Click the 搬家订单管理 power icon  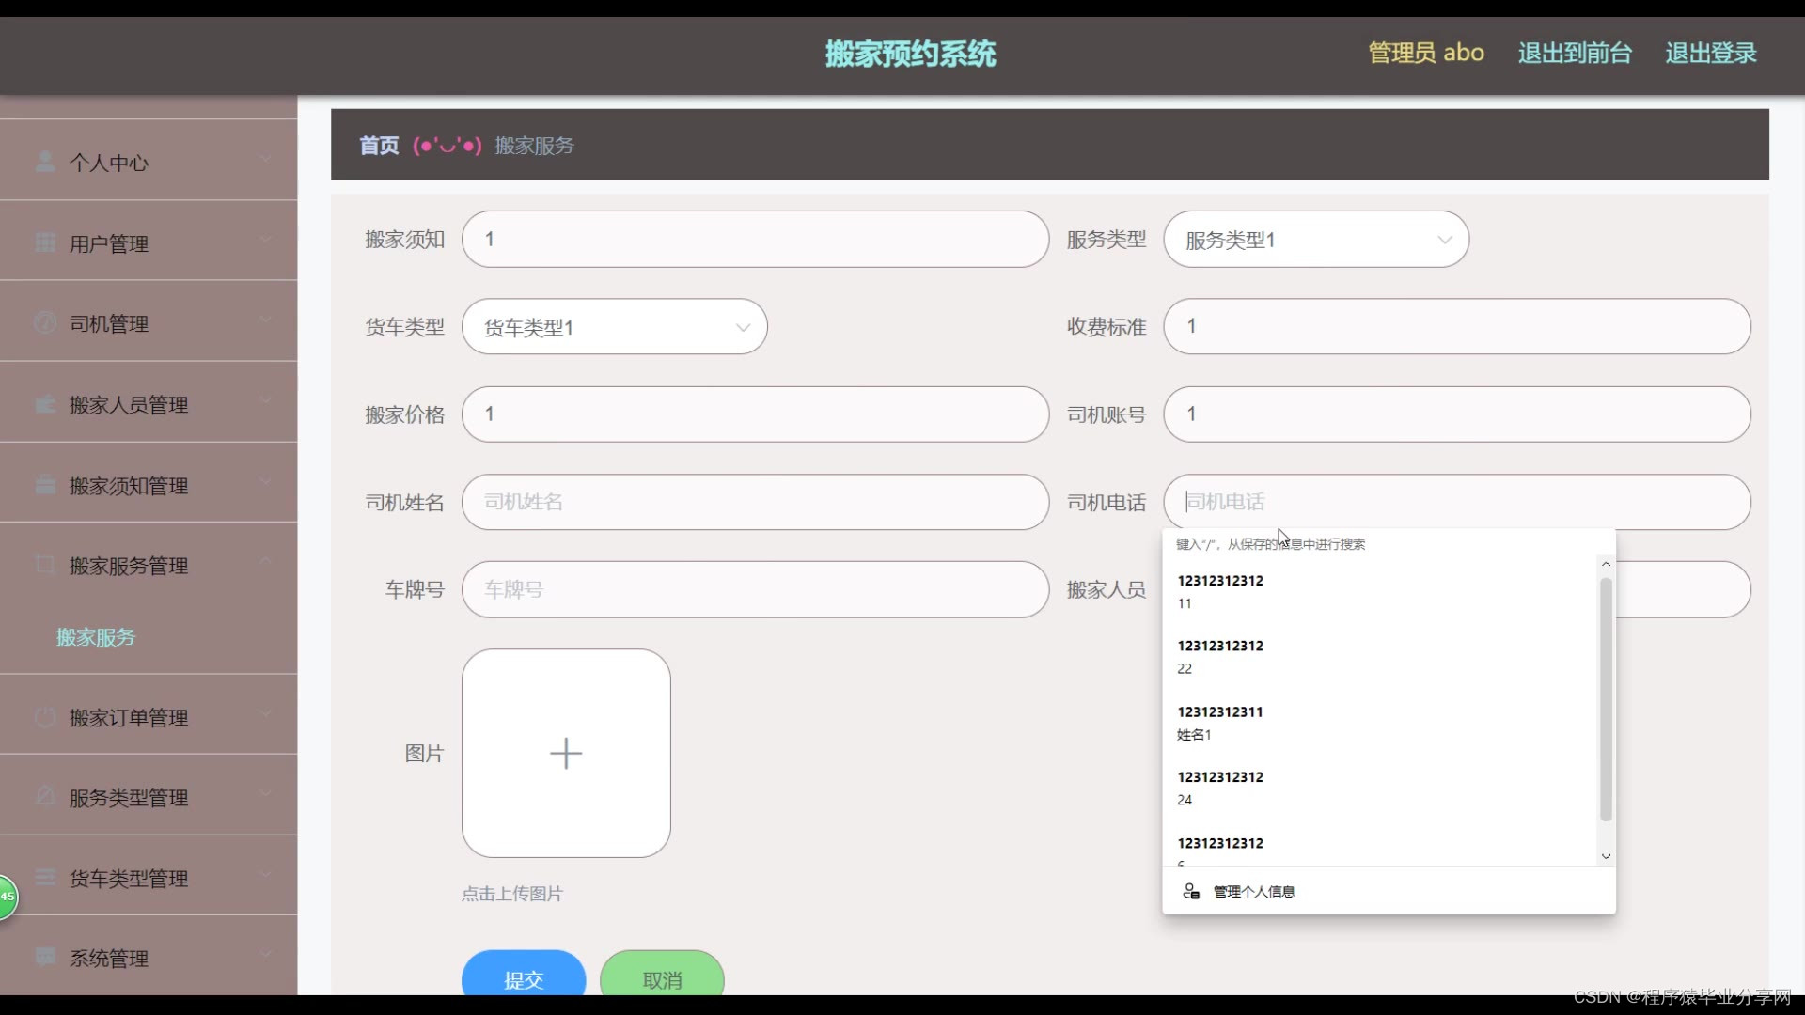[44, 717]
